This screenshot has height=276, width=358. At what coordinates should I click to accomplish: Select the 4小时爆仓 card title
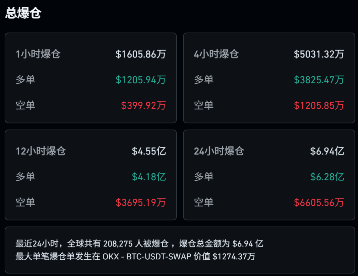(x=216, y=54)
